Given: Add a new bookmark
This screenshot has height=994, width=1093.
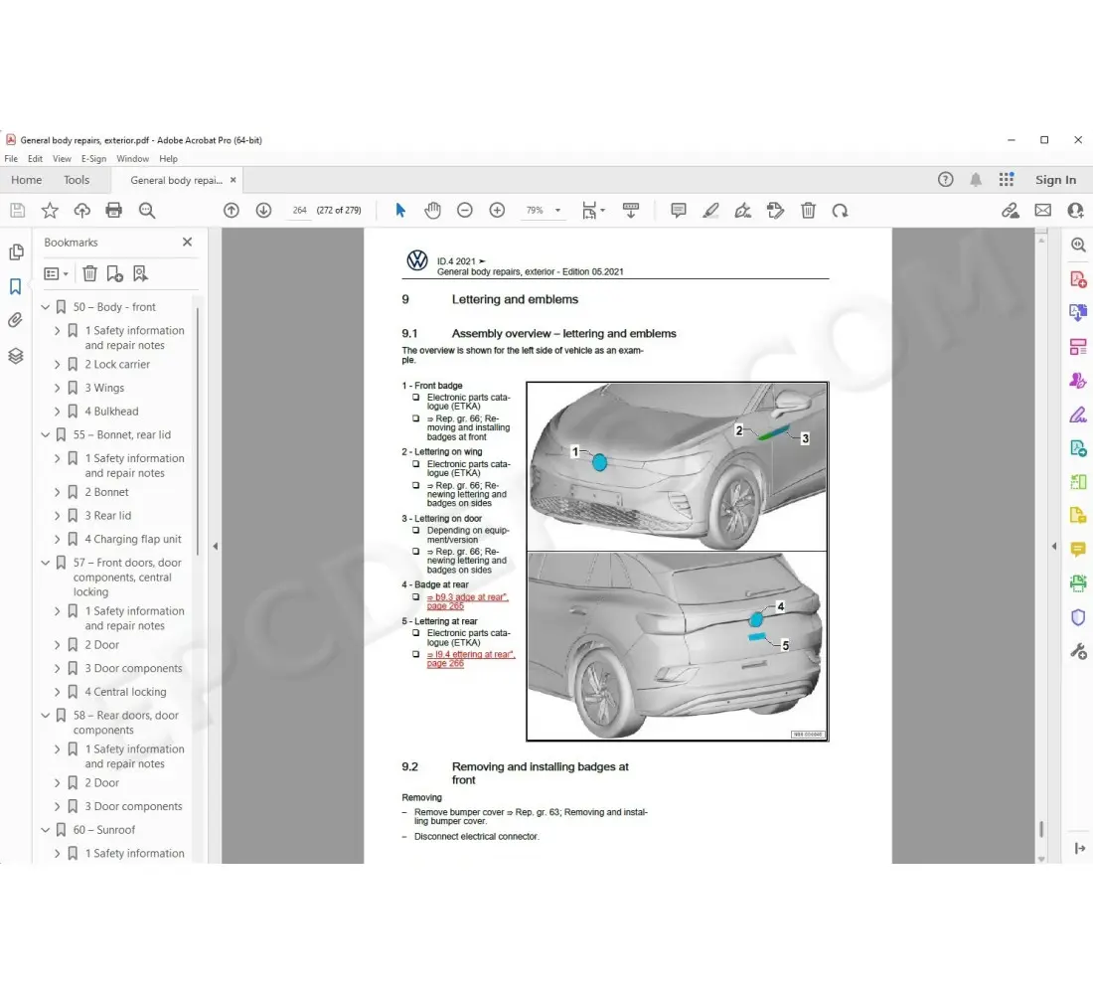Looking at the screenshot, I should (x=115, y=273).
